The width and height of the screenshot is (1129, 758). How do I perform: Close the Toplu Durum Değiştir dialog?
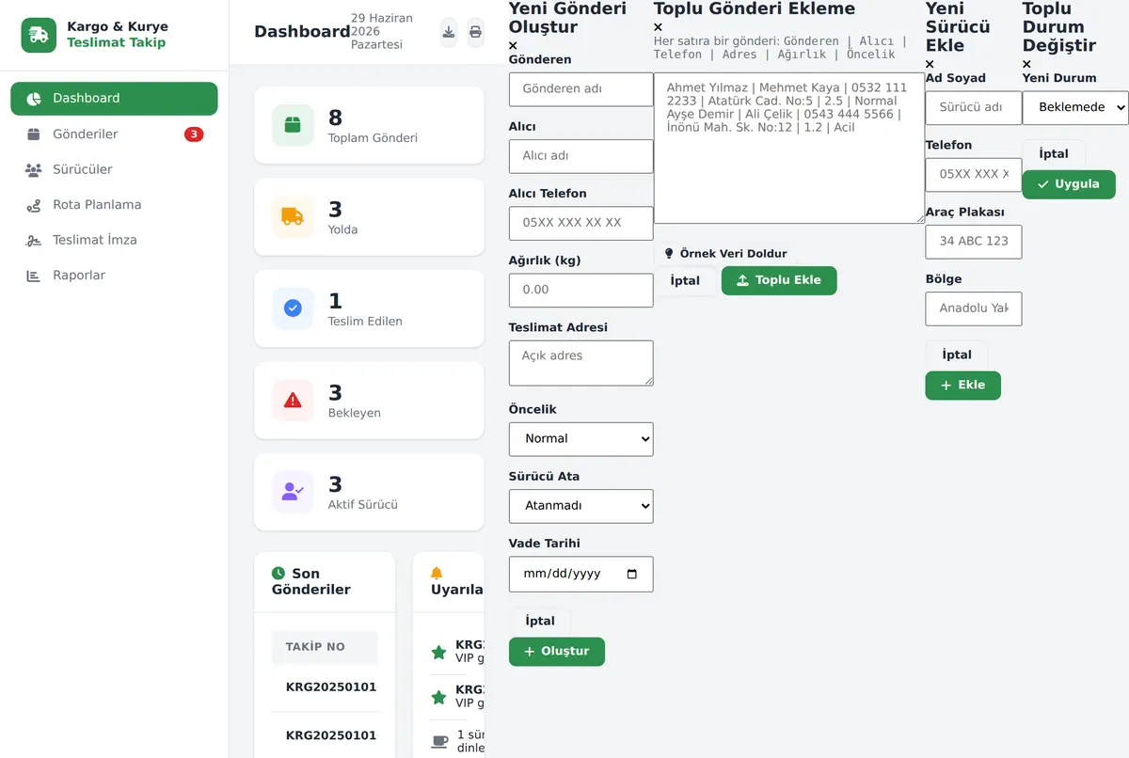pos(1027,64)
